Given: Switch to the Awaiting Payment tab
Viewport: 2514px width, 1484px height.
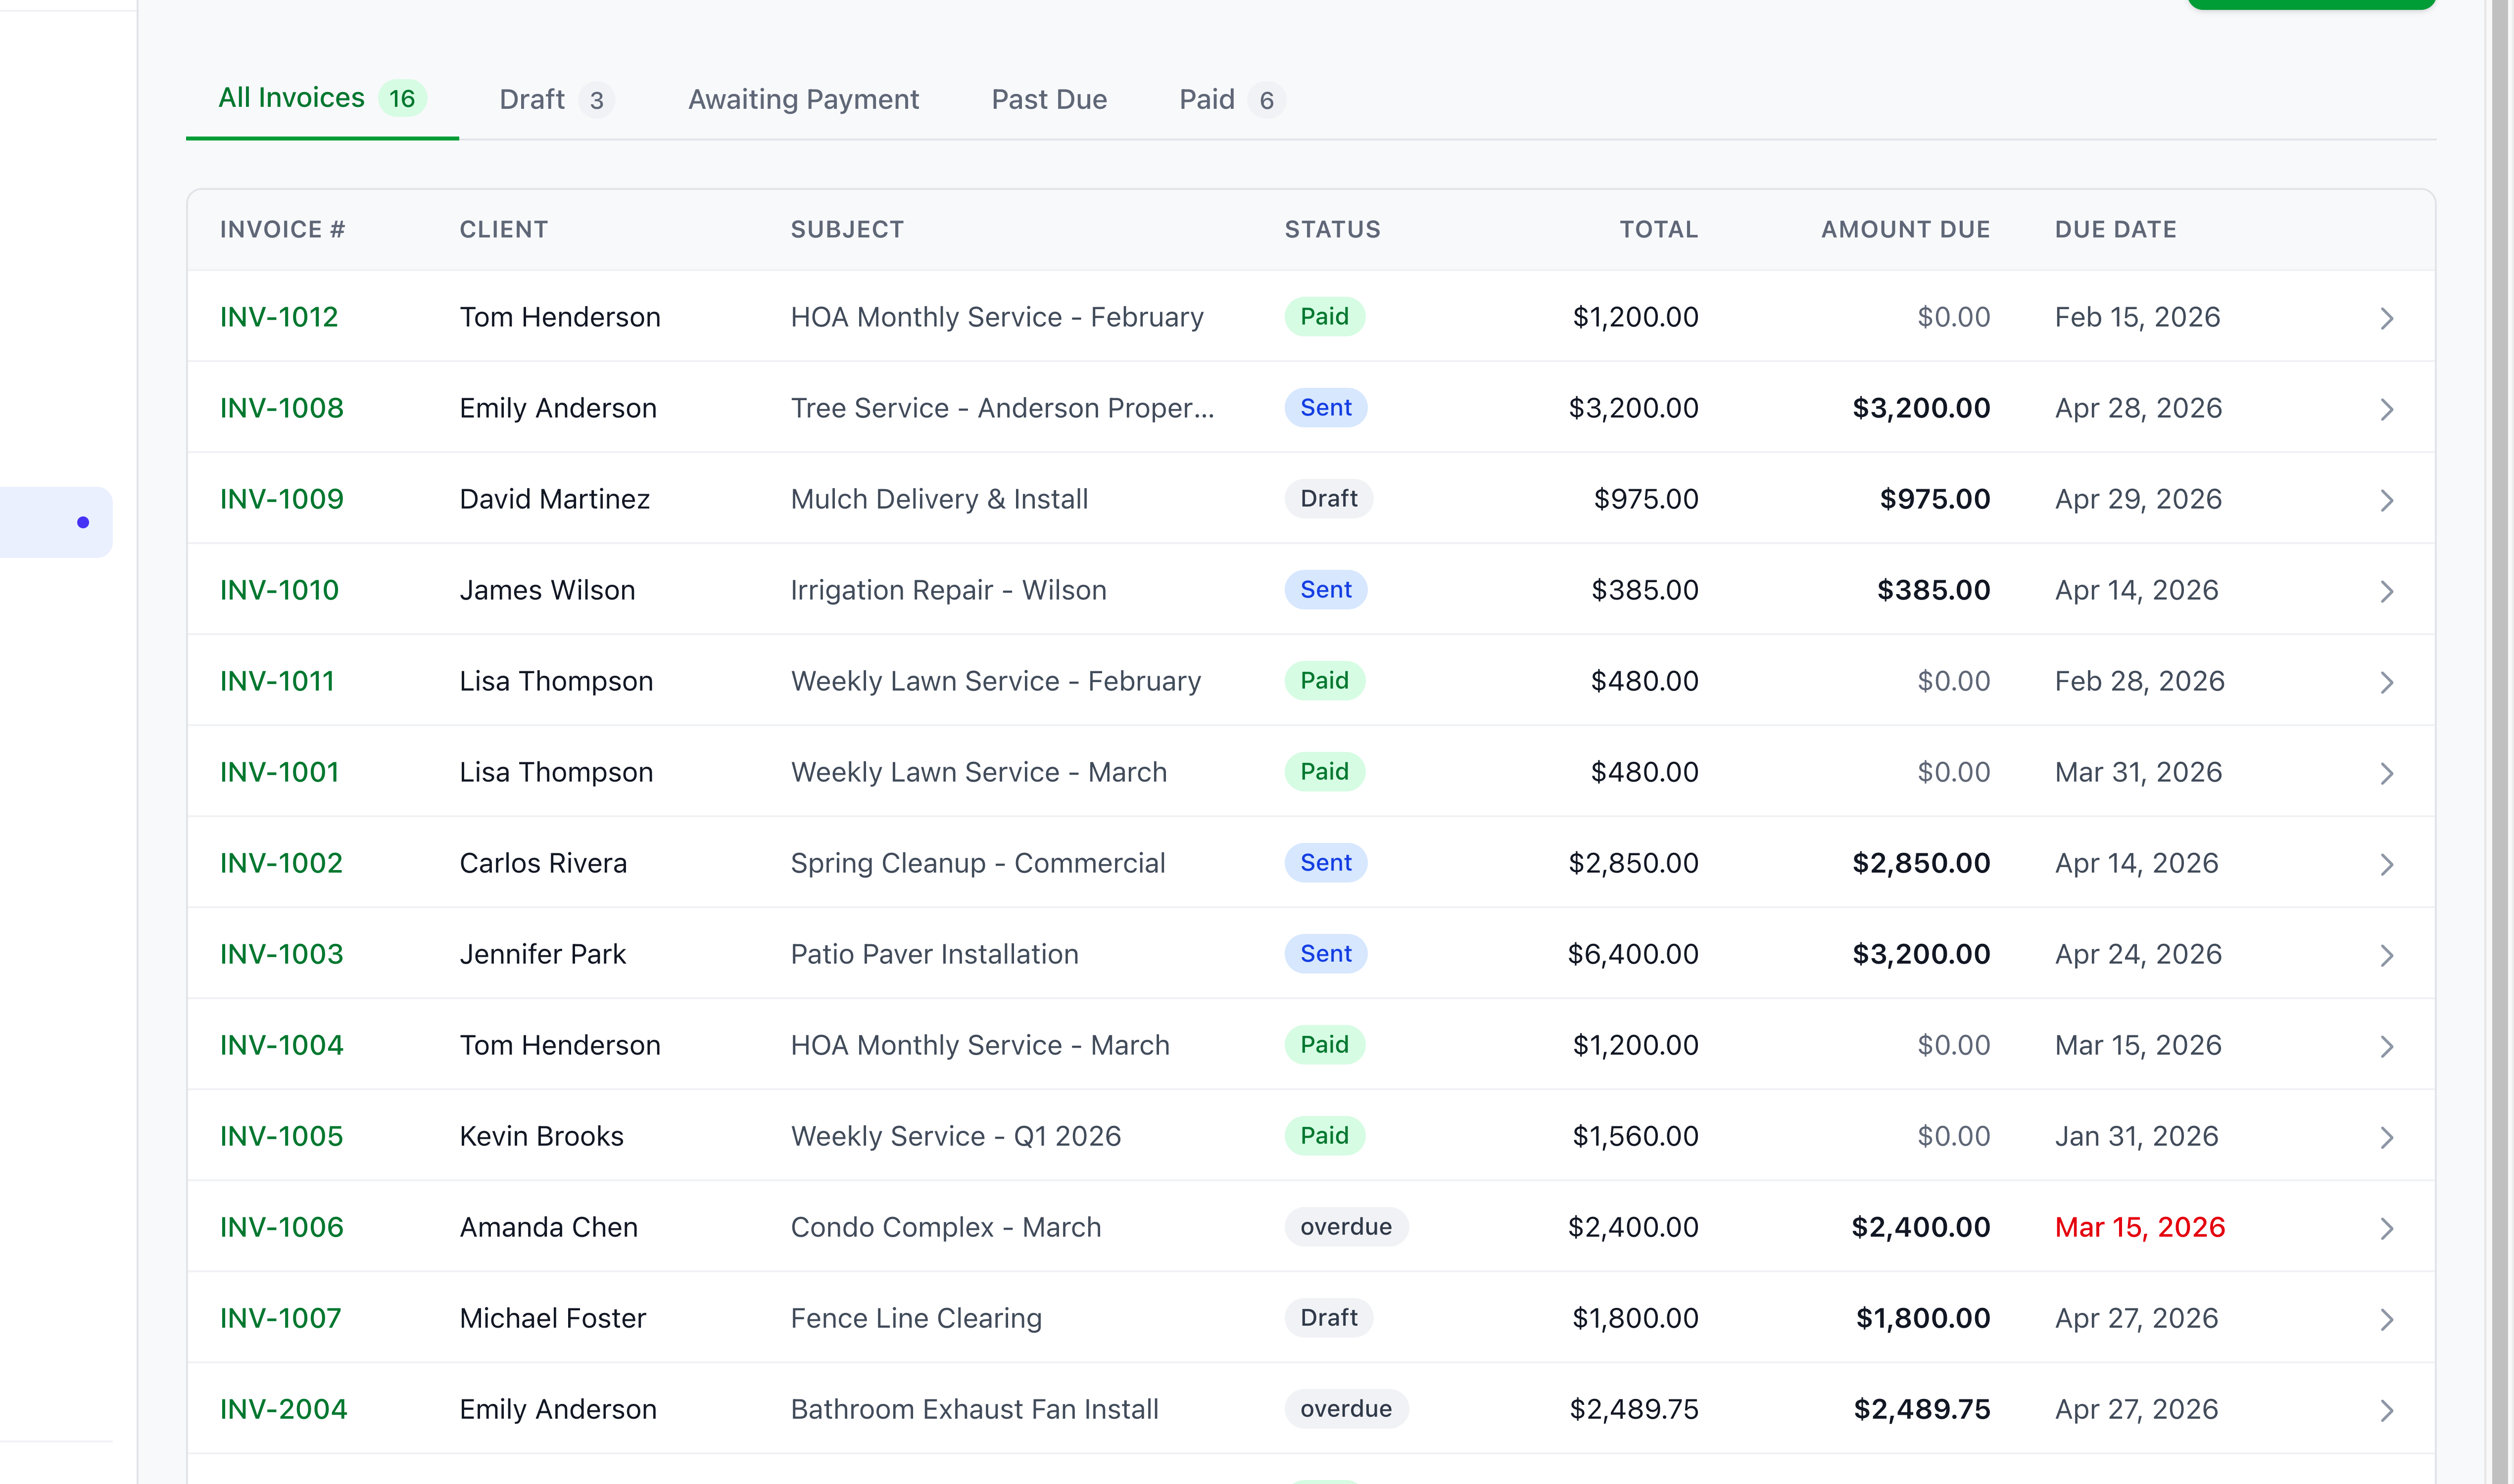Looking at the screenshot, I should 803,99.
